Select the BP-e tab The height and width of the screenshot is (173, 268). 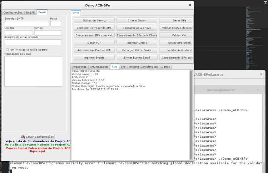[x=76, y=13]
